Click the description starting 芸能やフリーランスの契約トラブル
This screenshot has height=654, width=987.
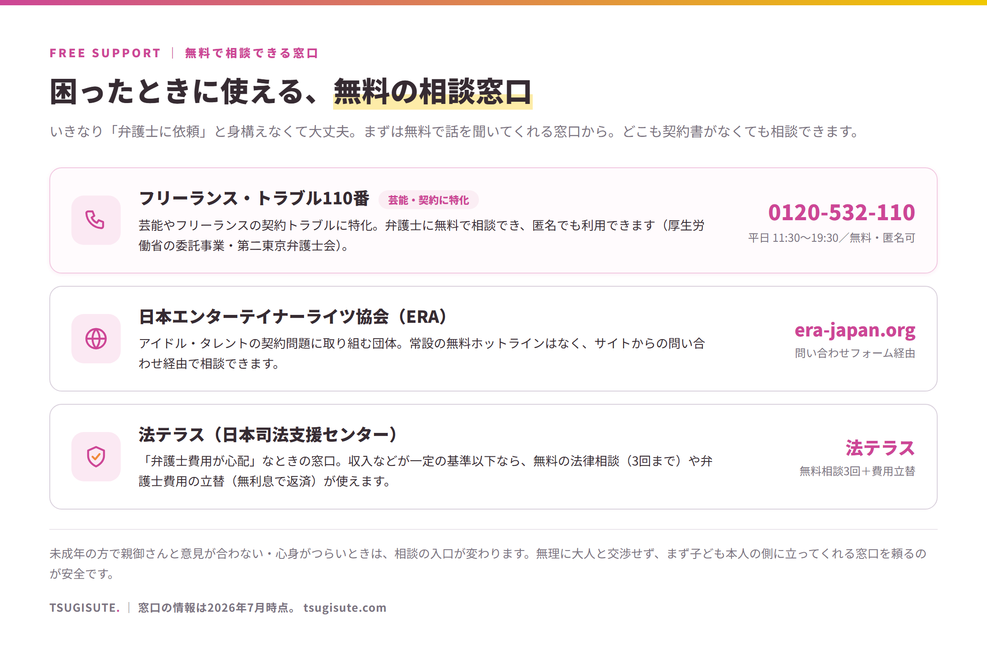(422, 235)
